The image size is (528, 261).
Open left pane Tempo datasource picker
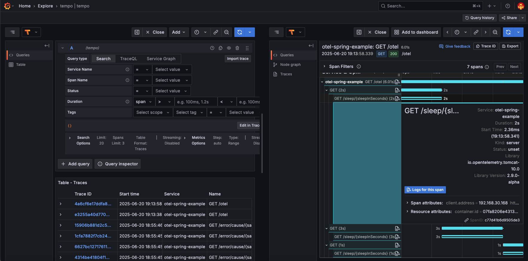(31, 32)
